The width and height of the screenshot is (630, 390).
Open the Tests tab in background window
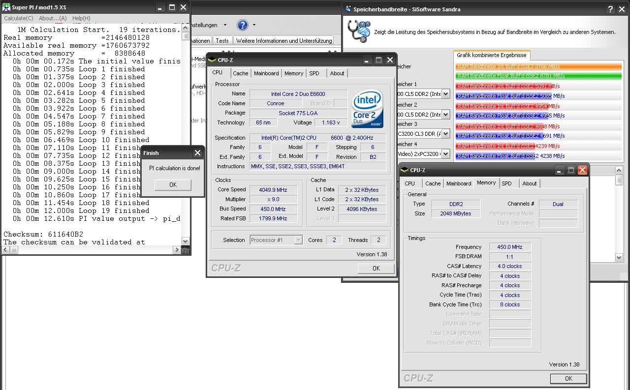coord(222,41)
